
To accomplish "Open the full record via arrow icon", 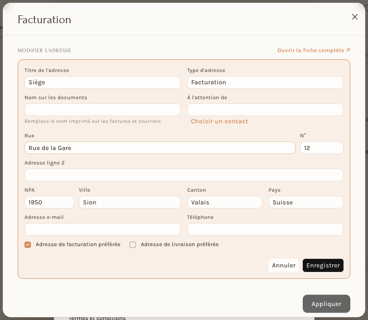I will click(348, 50).
